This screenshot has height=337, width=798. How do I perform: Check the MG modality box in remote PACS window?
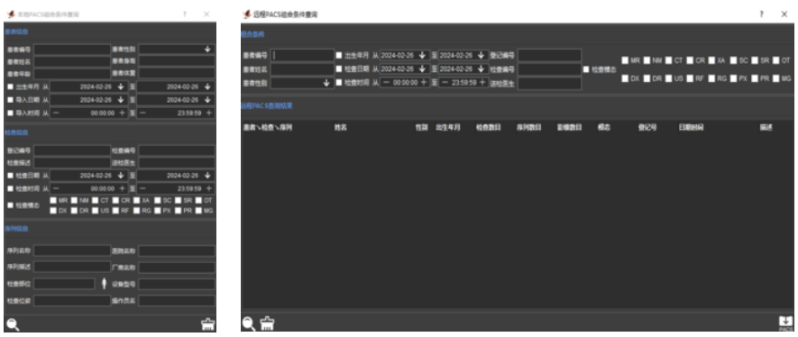775,78
